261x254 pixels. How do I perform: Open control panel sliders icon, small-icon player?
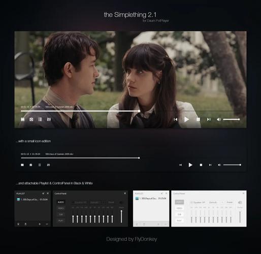click(48, 165)
